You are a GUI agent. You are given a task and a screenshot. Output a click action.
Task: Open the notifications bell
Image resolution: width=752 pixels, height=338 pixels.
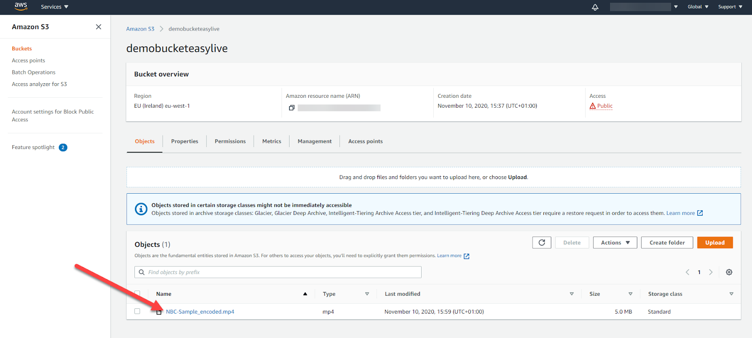tap(595, 7)
